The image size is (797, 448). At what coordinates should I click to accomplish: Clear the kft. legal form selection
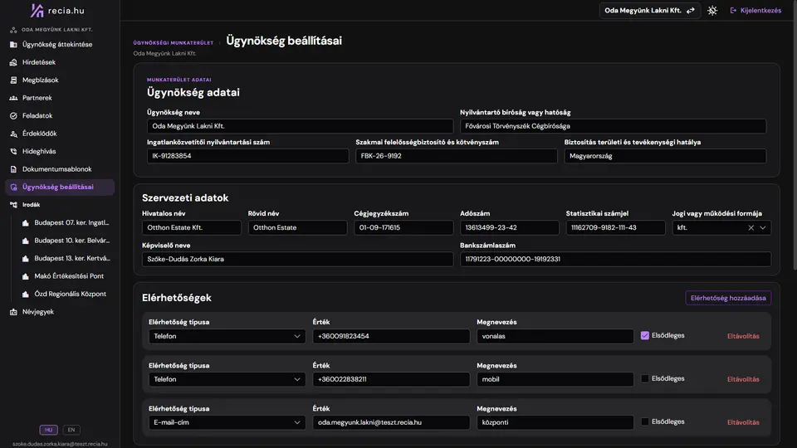[751, 227]
